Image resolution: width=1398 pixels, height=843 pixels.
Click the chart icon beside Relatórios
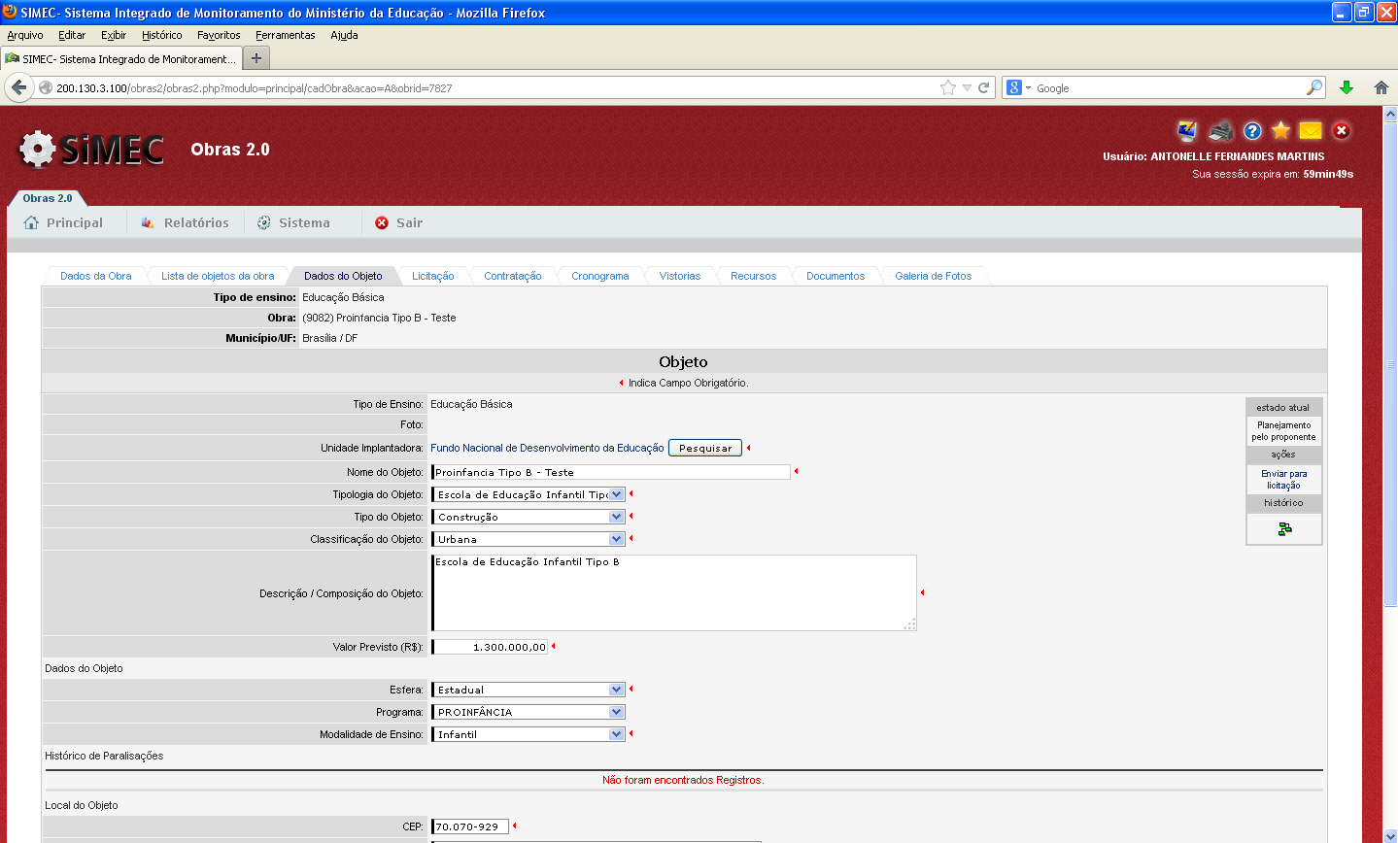[x=148, y=222]
